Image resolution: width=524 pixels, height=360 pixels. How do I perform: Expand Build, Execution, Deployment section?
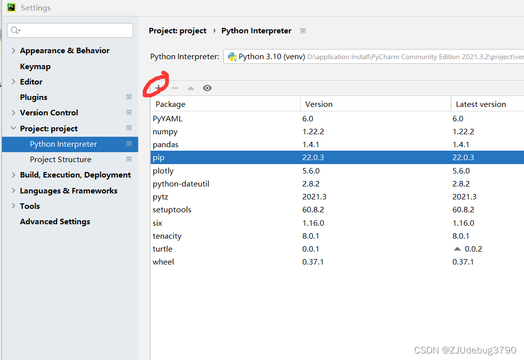coord(13,175)
